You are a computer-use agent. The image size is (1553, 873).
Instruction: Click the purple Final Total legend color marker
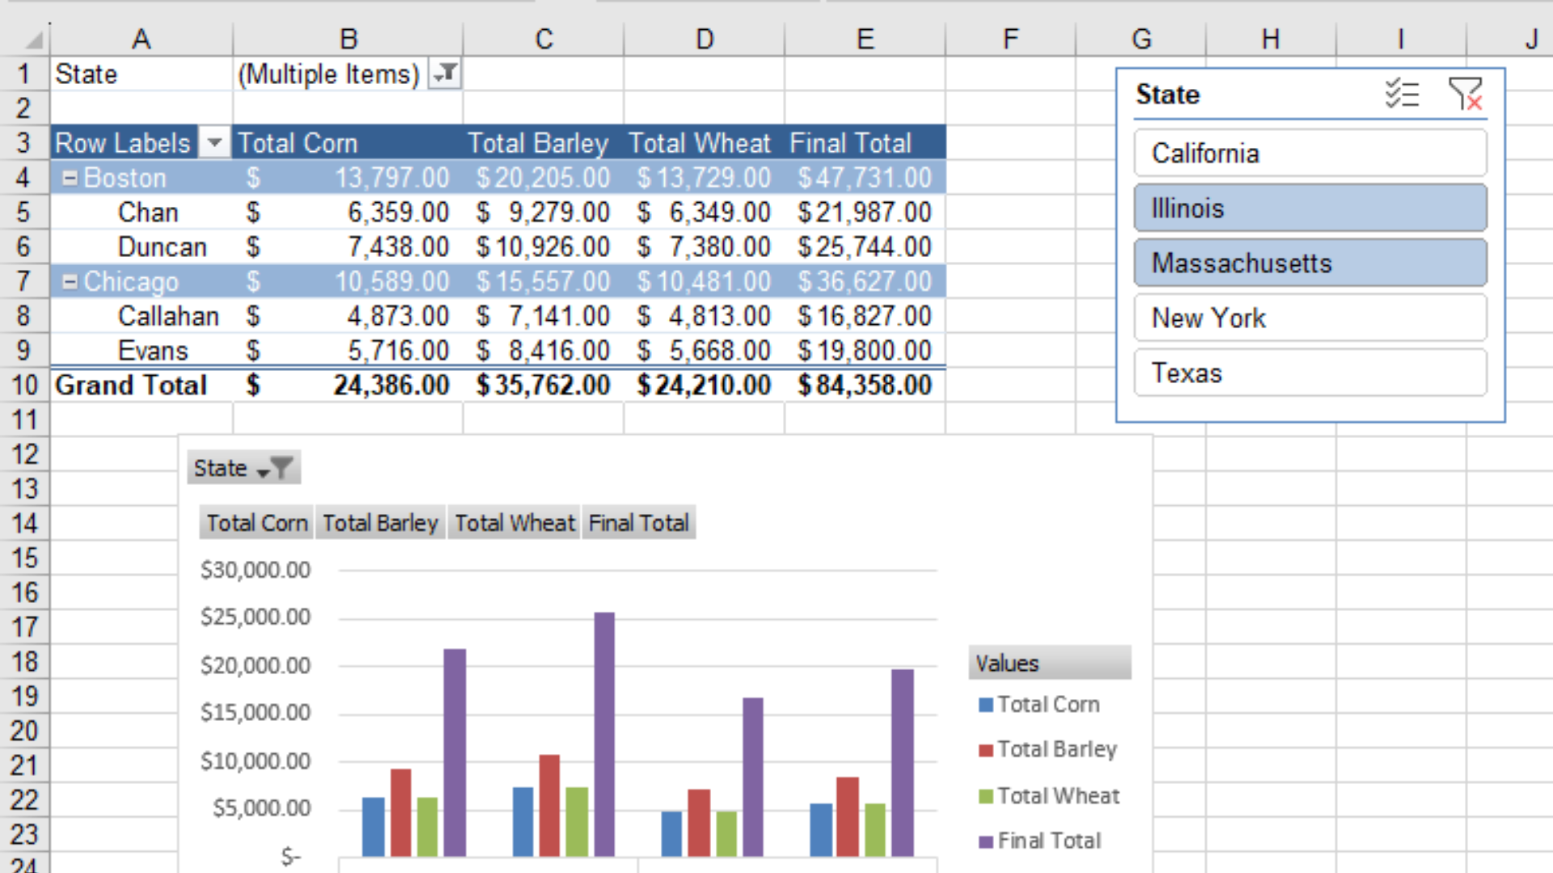coord(984,841)
